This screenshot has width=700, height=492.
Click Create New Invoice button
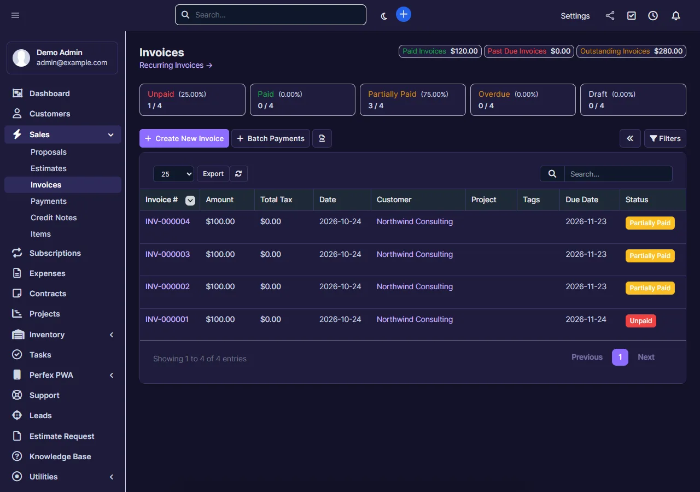click(x=184, y=138)
